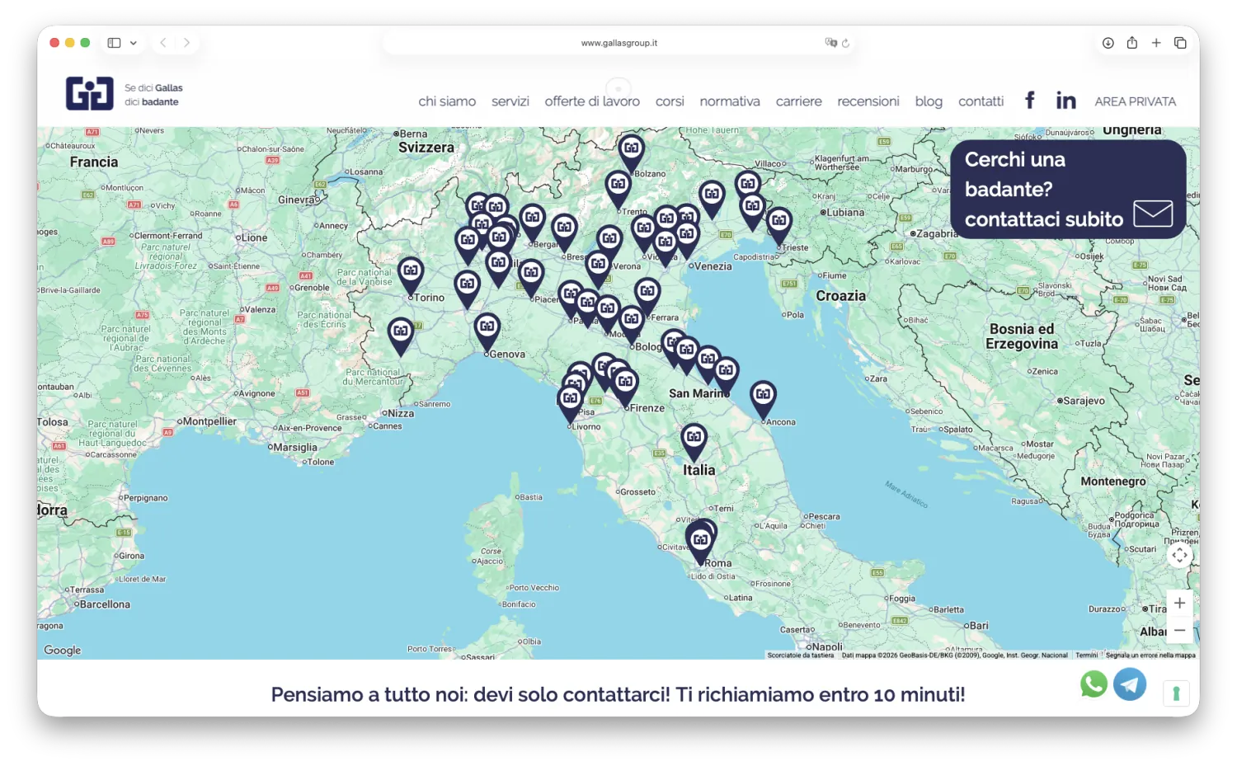Select the front map marker at Roma
Viewport: 1237px width, 766px height.
click(700, 544)
